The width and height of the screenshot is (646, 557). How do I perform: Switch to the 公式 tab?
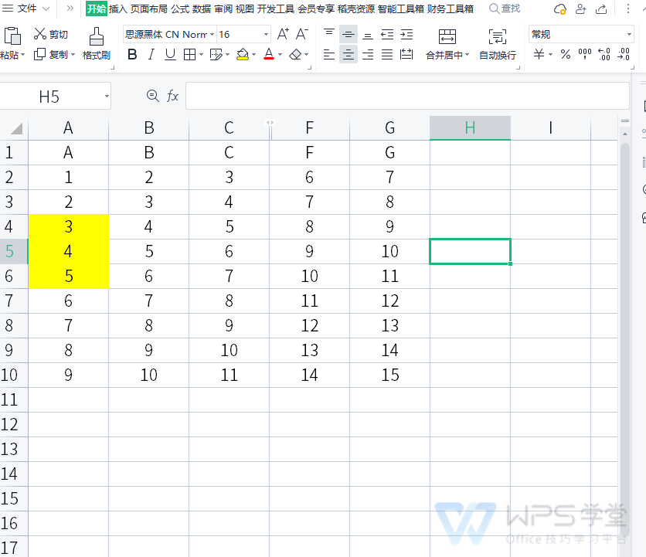(x=180, y=8)
